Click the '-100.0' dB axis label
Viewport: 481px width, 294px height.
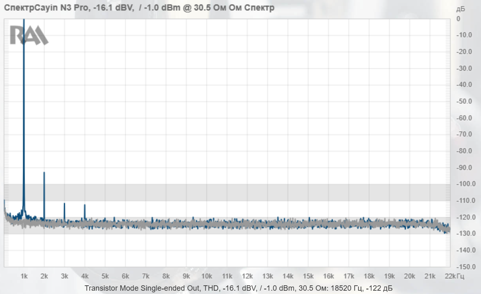click(466, 184)
